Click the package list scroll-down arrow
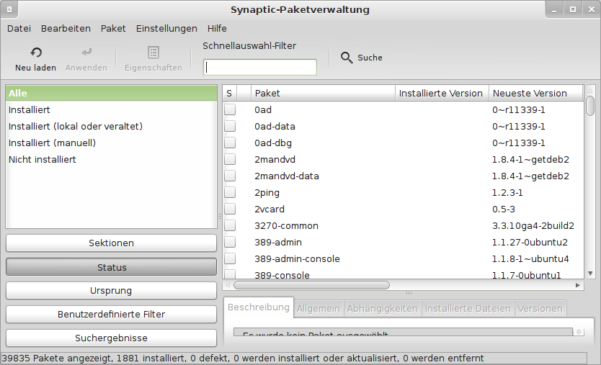This screenshot has height=365, width=601. point(590,274)
